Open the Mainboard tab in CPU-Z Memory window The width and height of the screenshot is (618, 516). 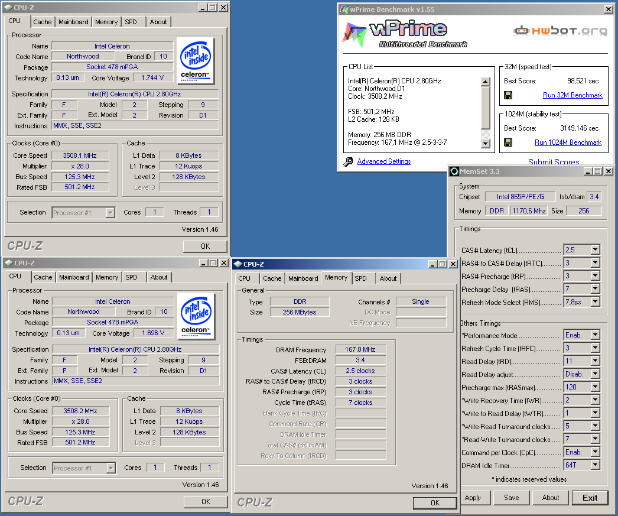click(x=303, y=278)
